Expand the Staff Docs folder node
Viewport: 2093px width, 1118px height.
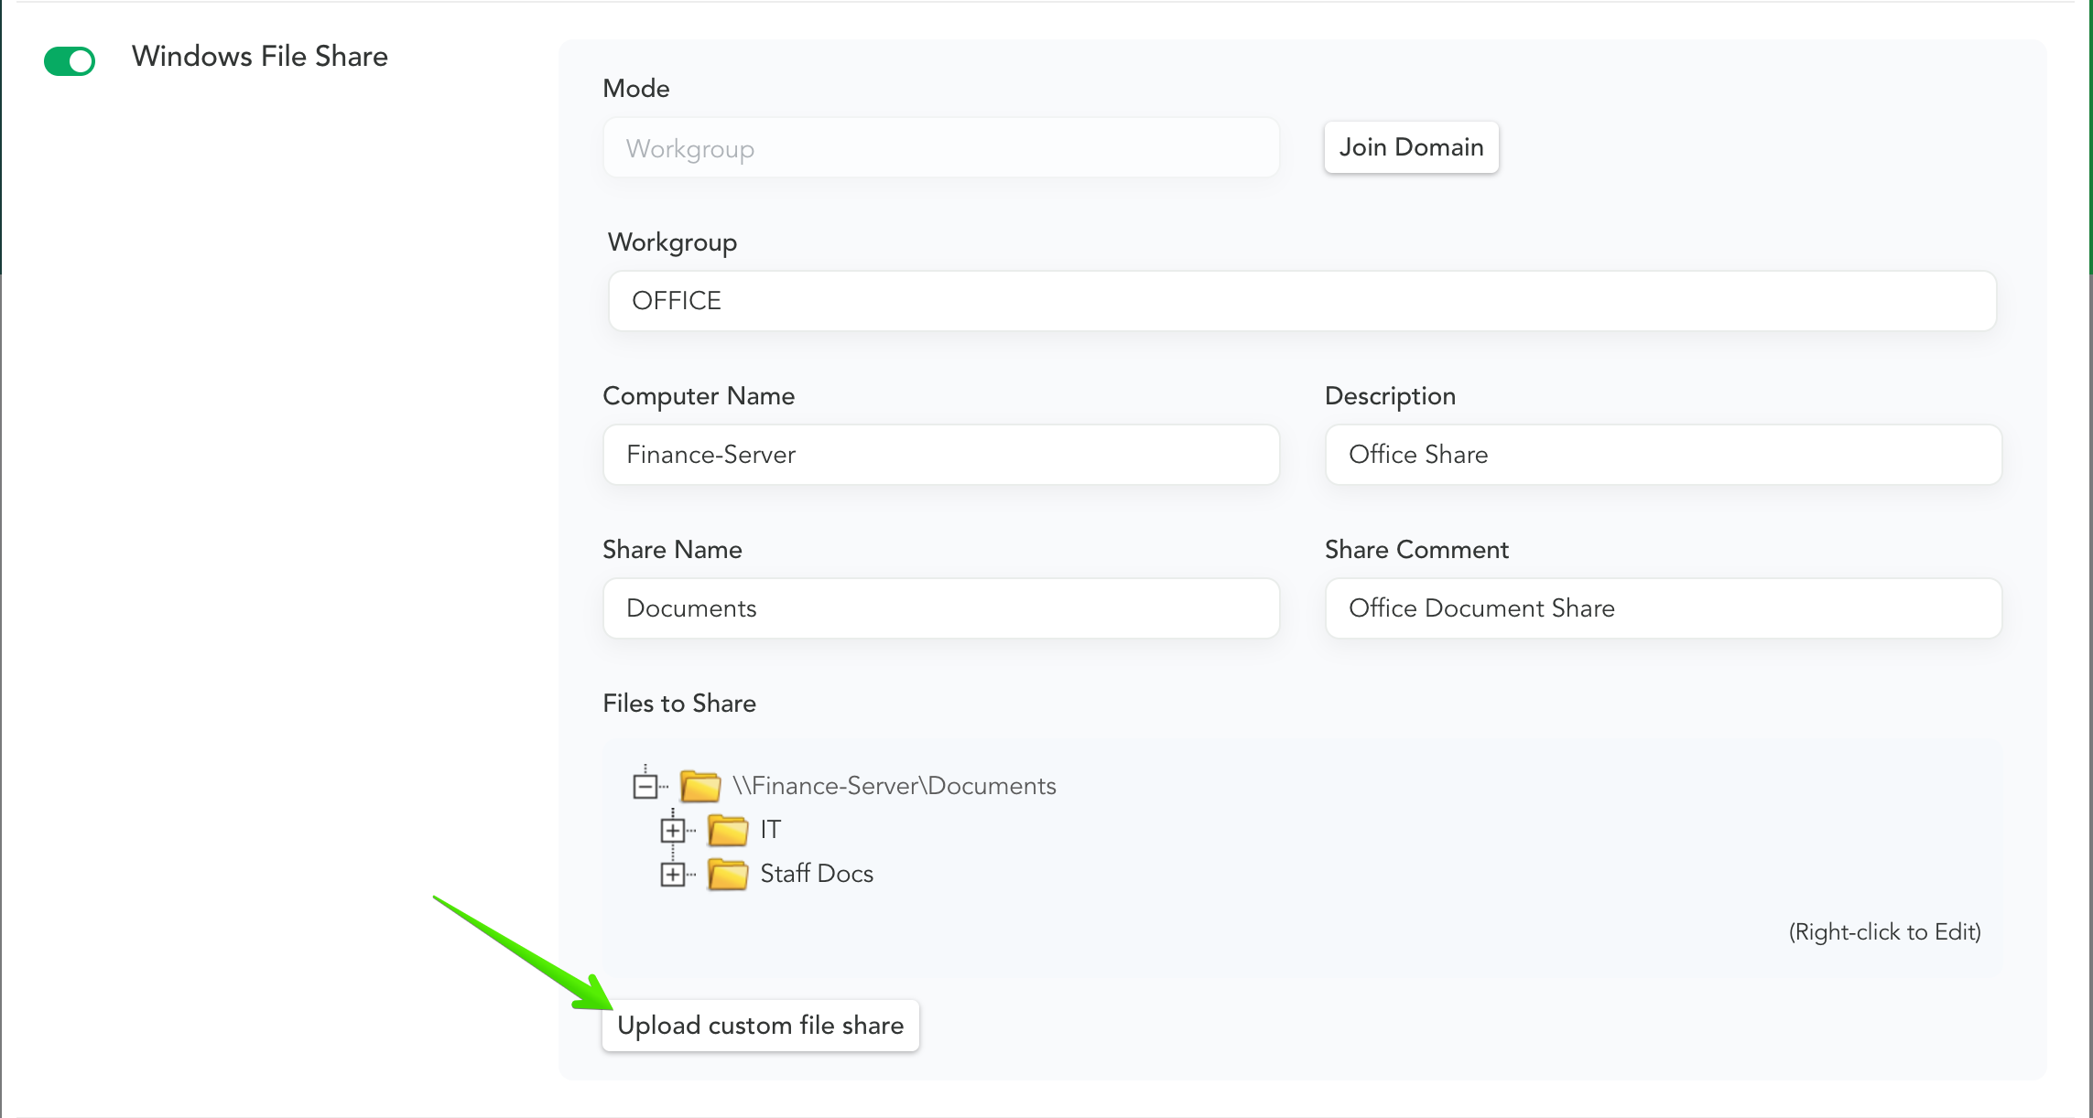tap(673, 874)
